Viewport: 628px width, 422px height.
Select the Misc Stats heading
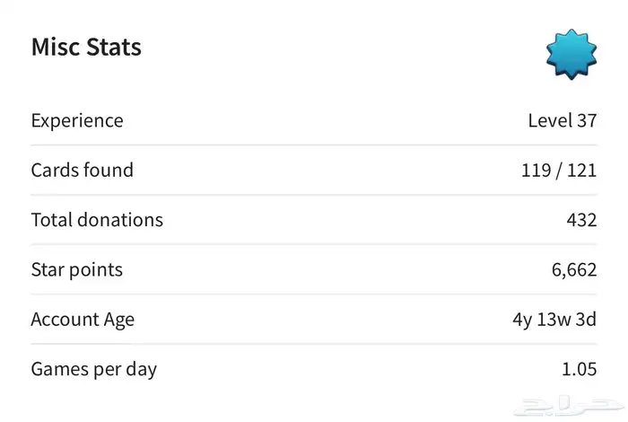pyautogui.click(x=86, y=48)
